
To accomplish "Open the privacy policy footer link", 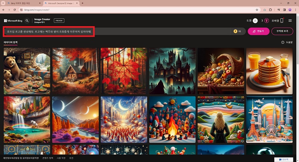I will 21,158.
